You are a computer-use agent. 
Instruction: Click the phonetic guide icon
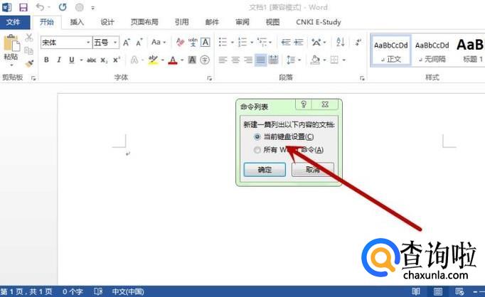coord(193,42)
